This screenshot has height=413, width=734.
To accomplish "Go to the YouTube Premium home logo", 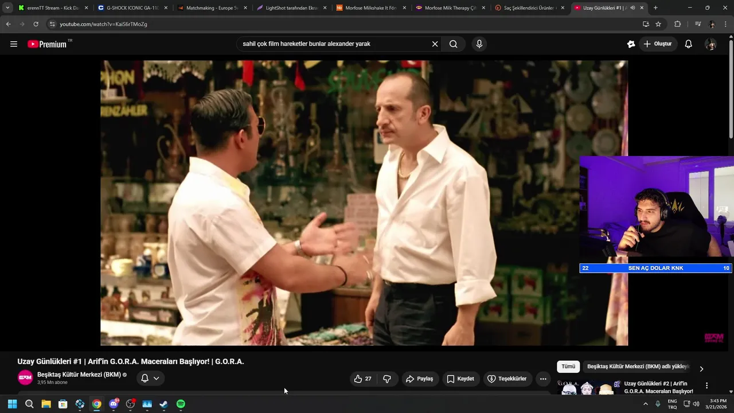I will pos(47,44).
